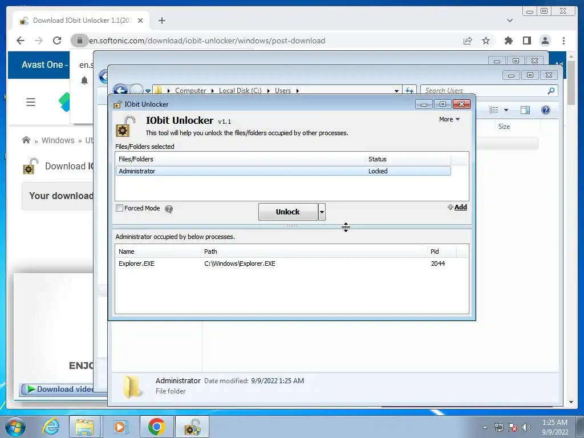Open the address bar history dropdown
The width and height of the screenshot is (584, 438).
click(397, 91)
